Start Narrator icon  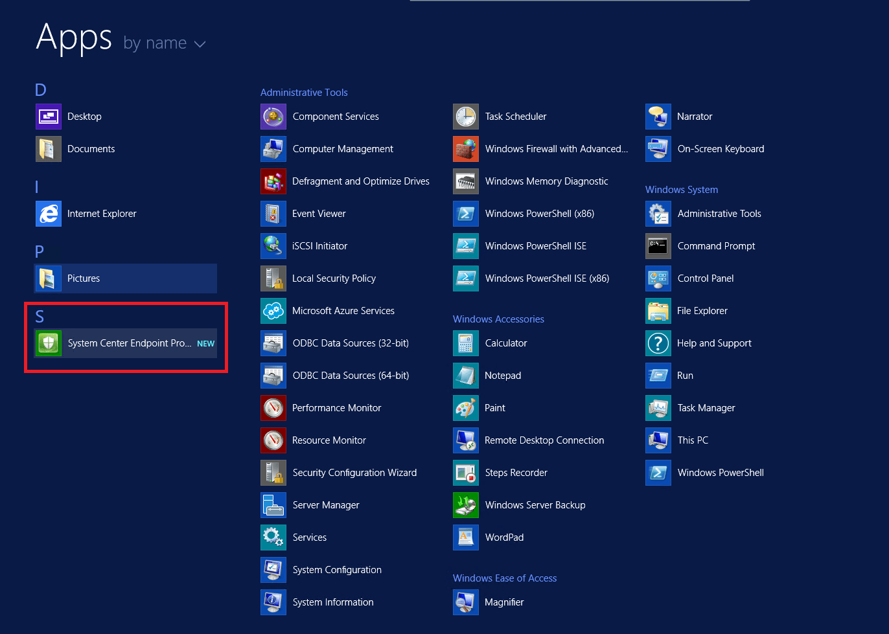658,117
